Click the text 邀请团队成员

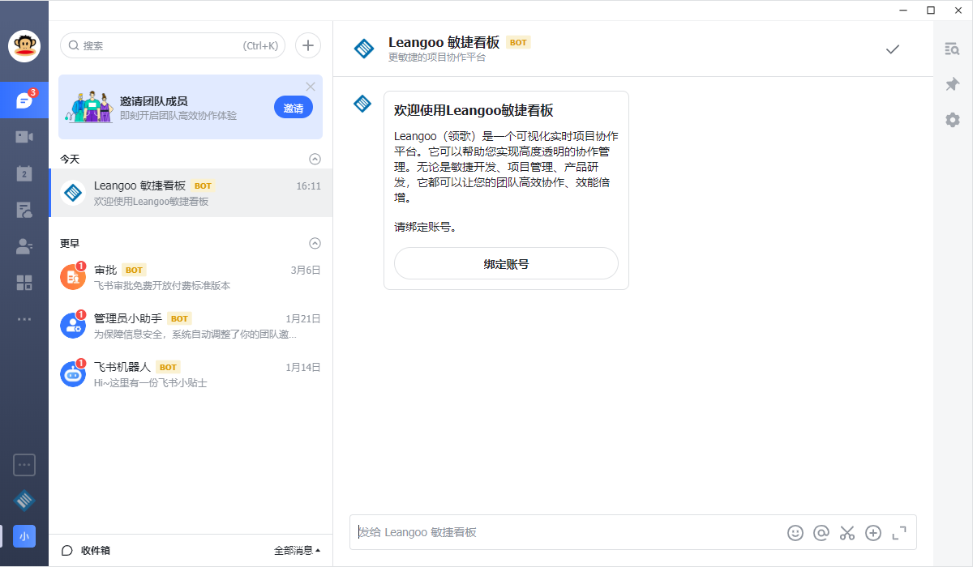(x=154, y=101)
